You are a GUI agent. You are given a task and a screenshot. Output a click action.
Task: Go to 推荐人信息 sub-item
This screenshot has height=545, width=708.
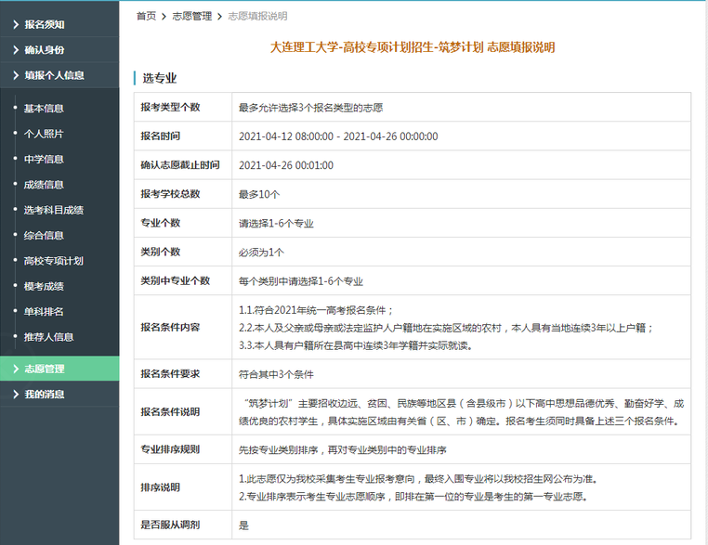click(x=48, y=337)
